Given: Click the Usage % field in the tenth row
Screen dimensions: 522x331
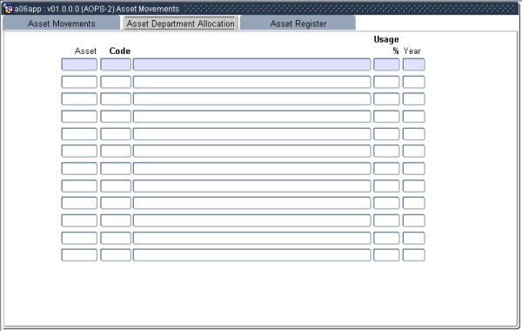Looking at the screenshot, I should coord(386,220).
